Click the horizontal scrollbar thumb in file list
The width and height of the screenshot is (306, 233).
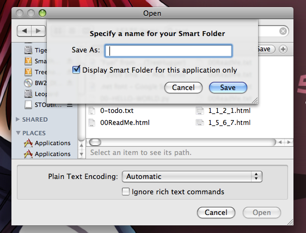click(x=95, y=142)
